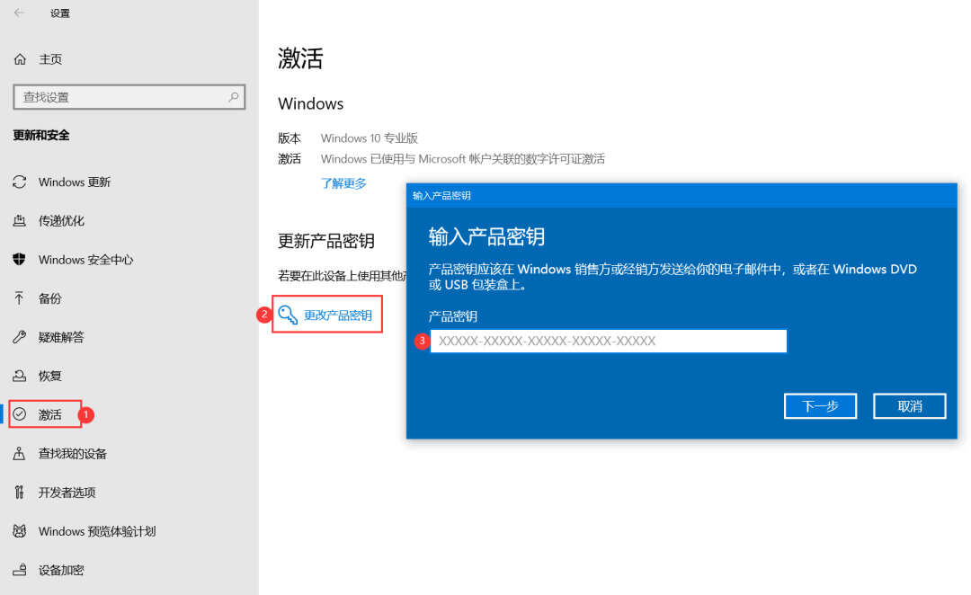971x595 pixels.
Task: Click the 'Windows 10 专业版' edition text
Action: [370, 138]
